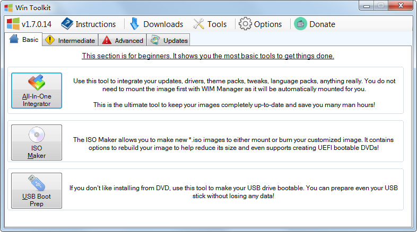This screenshot has height=232, width=417.
Task: Click the USB drive bootable description text
Action: 233,192
